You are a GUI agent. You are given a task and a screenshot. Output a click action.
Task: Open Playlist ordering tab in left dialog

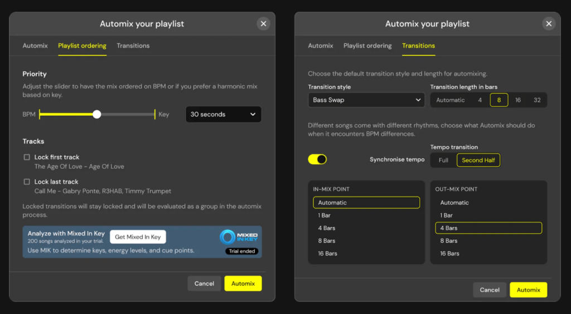(x=83, y=46)
